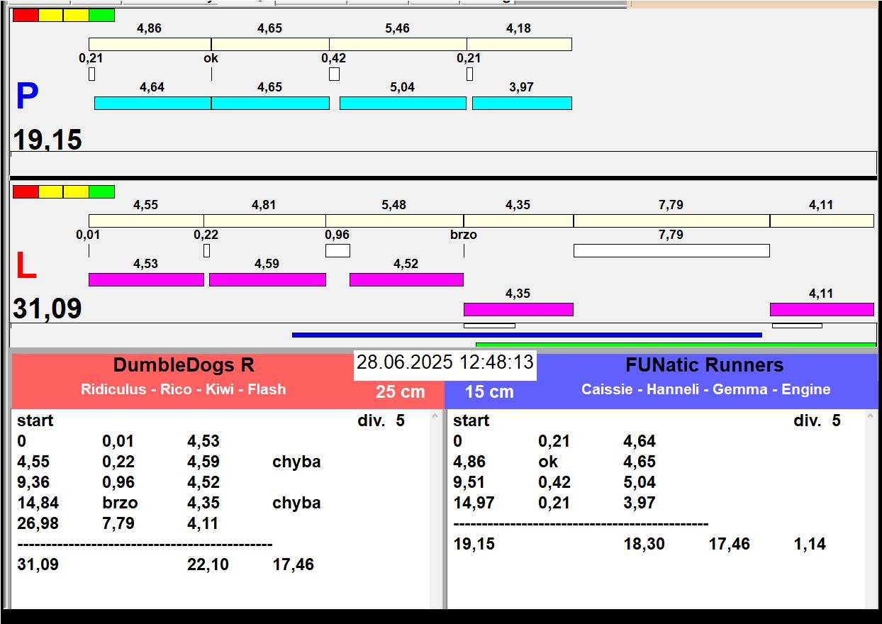Select the cyan 5,04 run bar
Screen dimensions: 882x624
tap(403, 104)
